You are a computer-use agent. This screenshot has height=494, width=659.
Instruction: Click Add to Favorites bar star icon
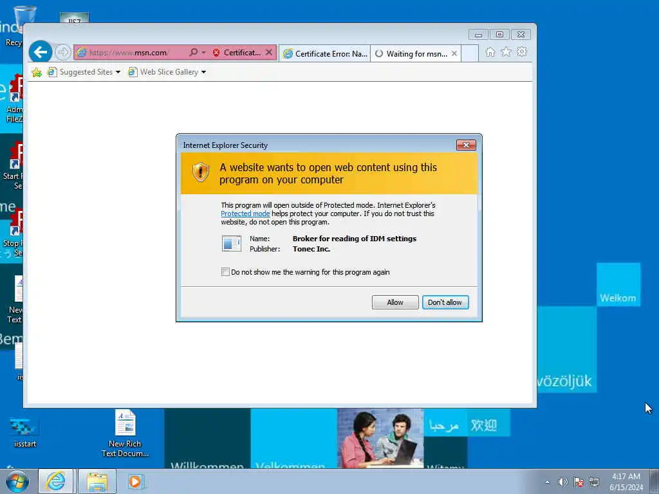[x=37, y=72]
